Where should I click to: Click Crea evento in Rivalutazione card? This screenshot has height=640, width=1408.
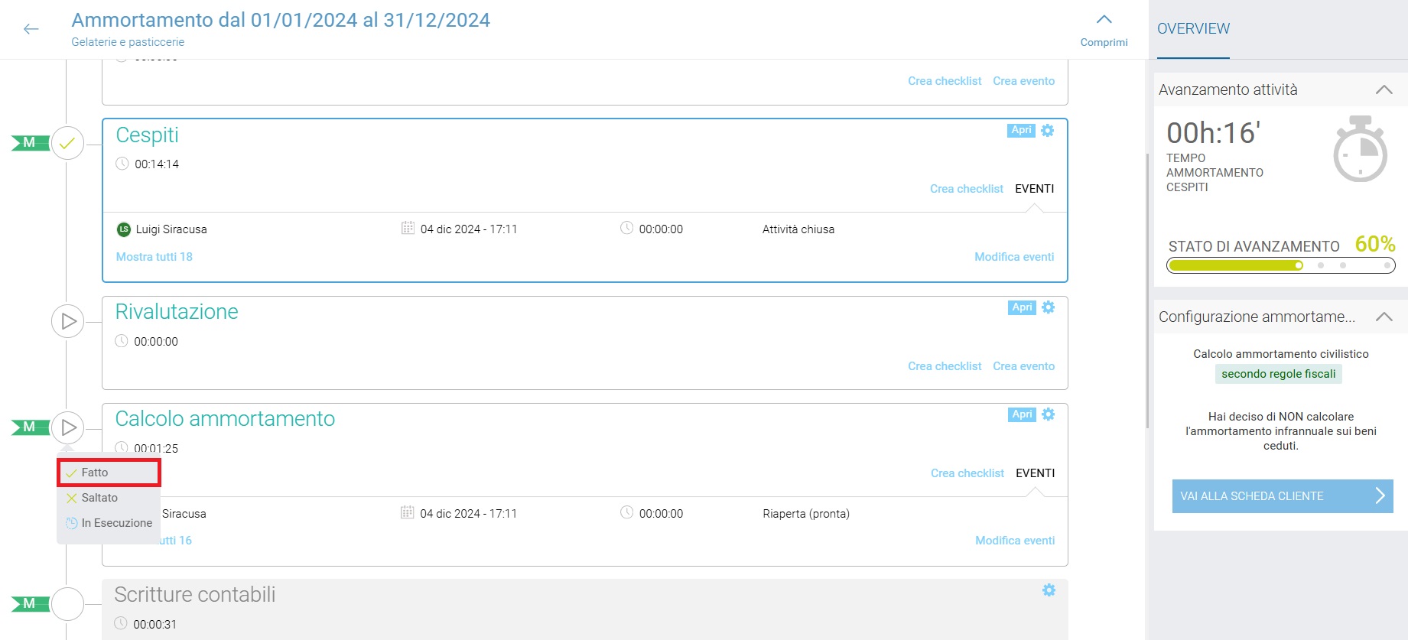click(x=1023, y=366)
